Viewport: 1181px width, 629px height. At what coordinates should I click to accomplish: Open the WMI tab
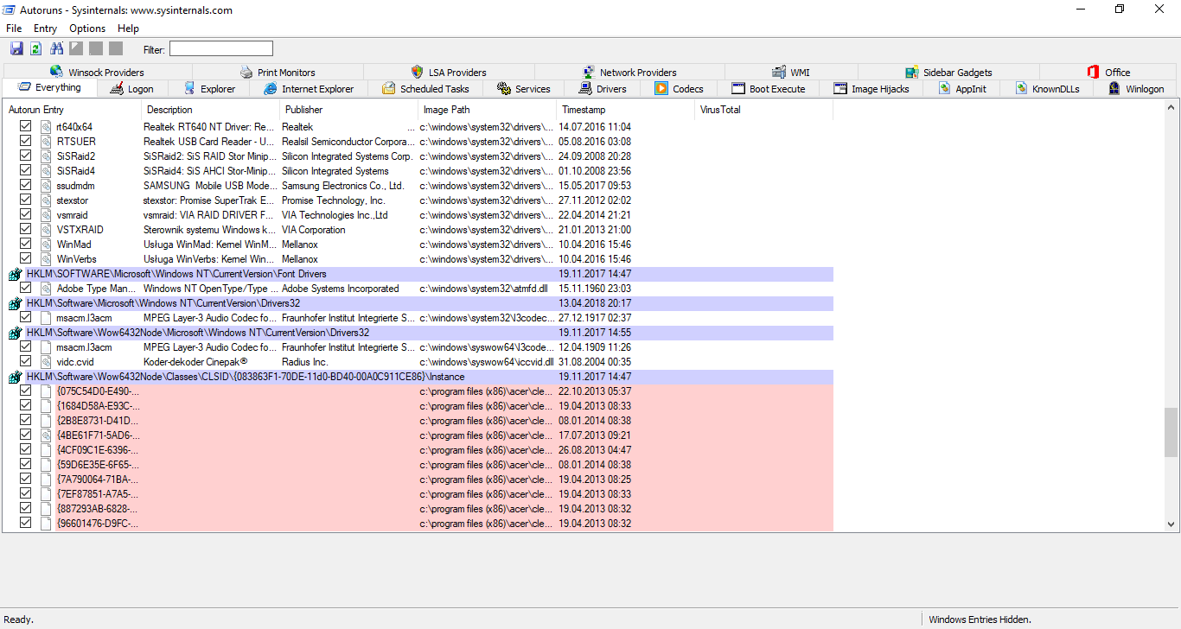791,72
